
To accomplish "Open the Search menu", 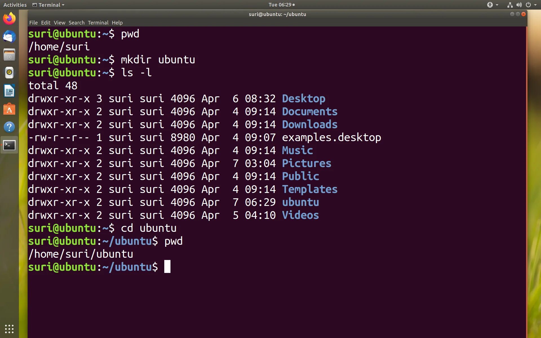I will [76, 23].
